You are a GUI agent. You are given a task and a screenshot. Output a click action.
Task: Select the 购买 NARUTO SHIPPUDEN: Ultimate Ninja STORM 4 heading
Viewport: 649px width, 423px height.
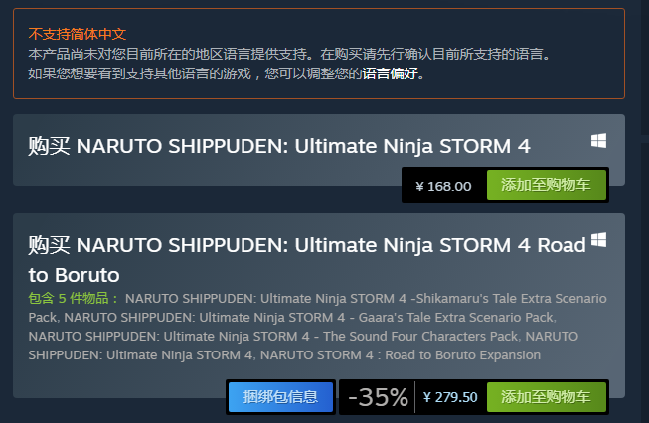279,146
